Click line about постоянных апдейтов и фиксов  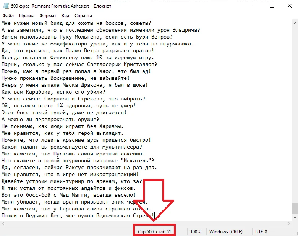pyautogui.click(x=69, y=188)
